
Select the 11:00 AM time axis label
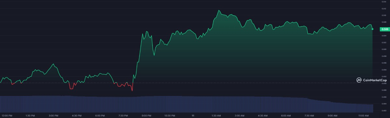[364, 116]
